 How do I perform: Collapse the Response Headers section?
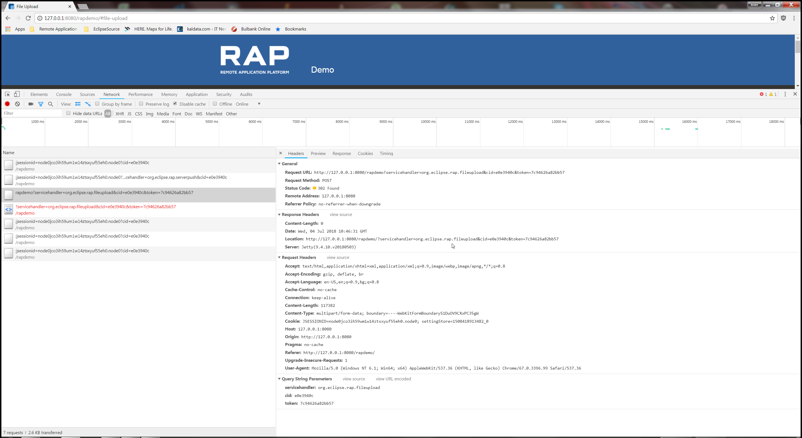click(279, 214)
